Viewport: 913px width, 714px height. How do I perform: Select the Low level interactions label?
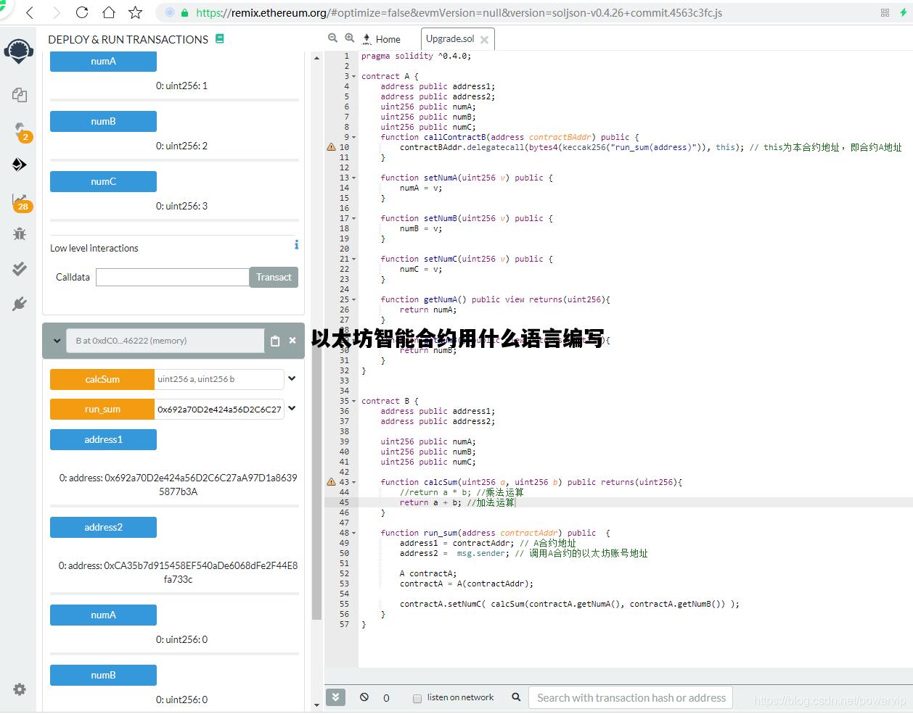[94, 248]
